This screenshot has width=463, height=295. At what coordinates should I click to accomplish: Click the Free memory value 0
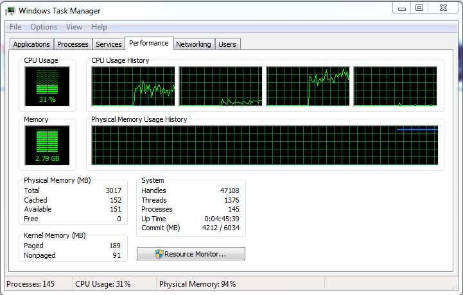tap(119, 219)
